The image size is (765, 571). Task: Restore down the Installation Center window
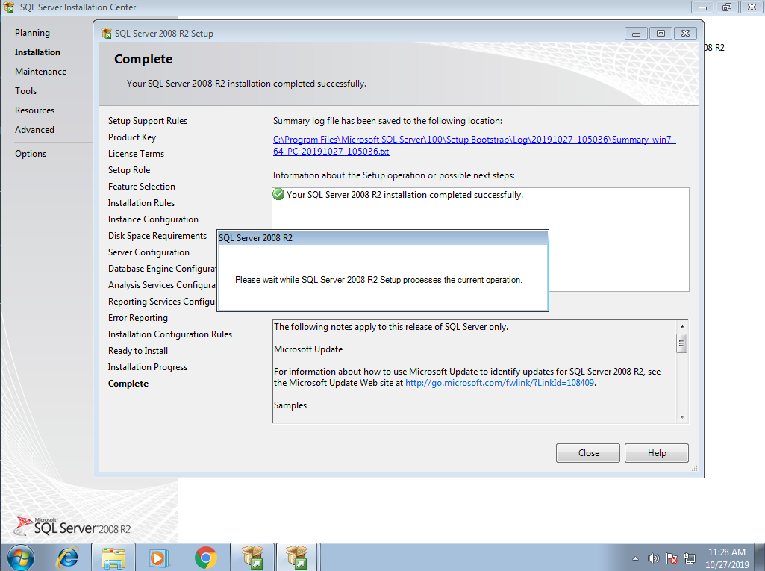tap(727, 7)
